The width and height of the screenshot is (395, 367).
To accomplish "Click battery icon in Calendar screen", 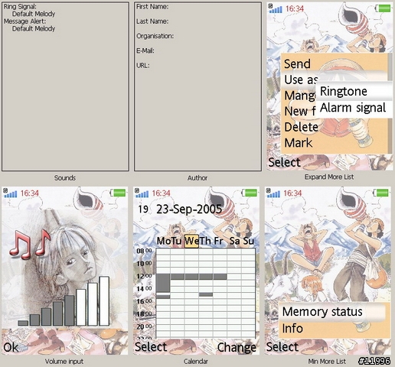I will [x=250, y=193].
